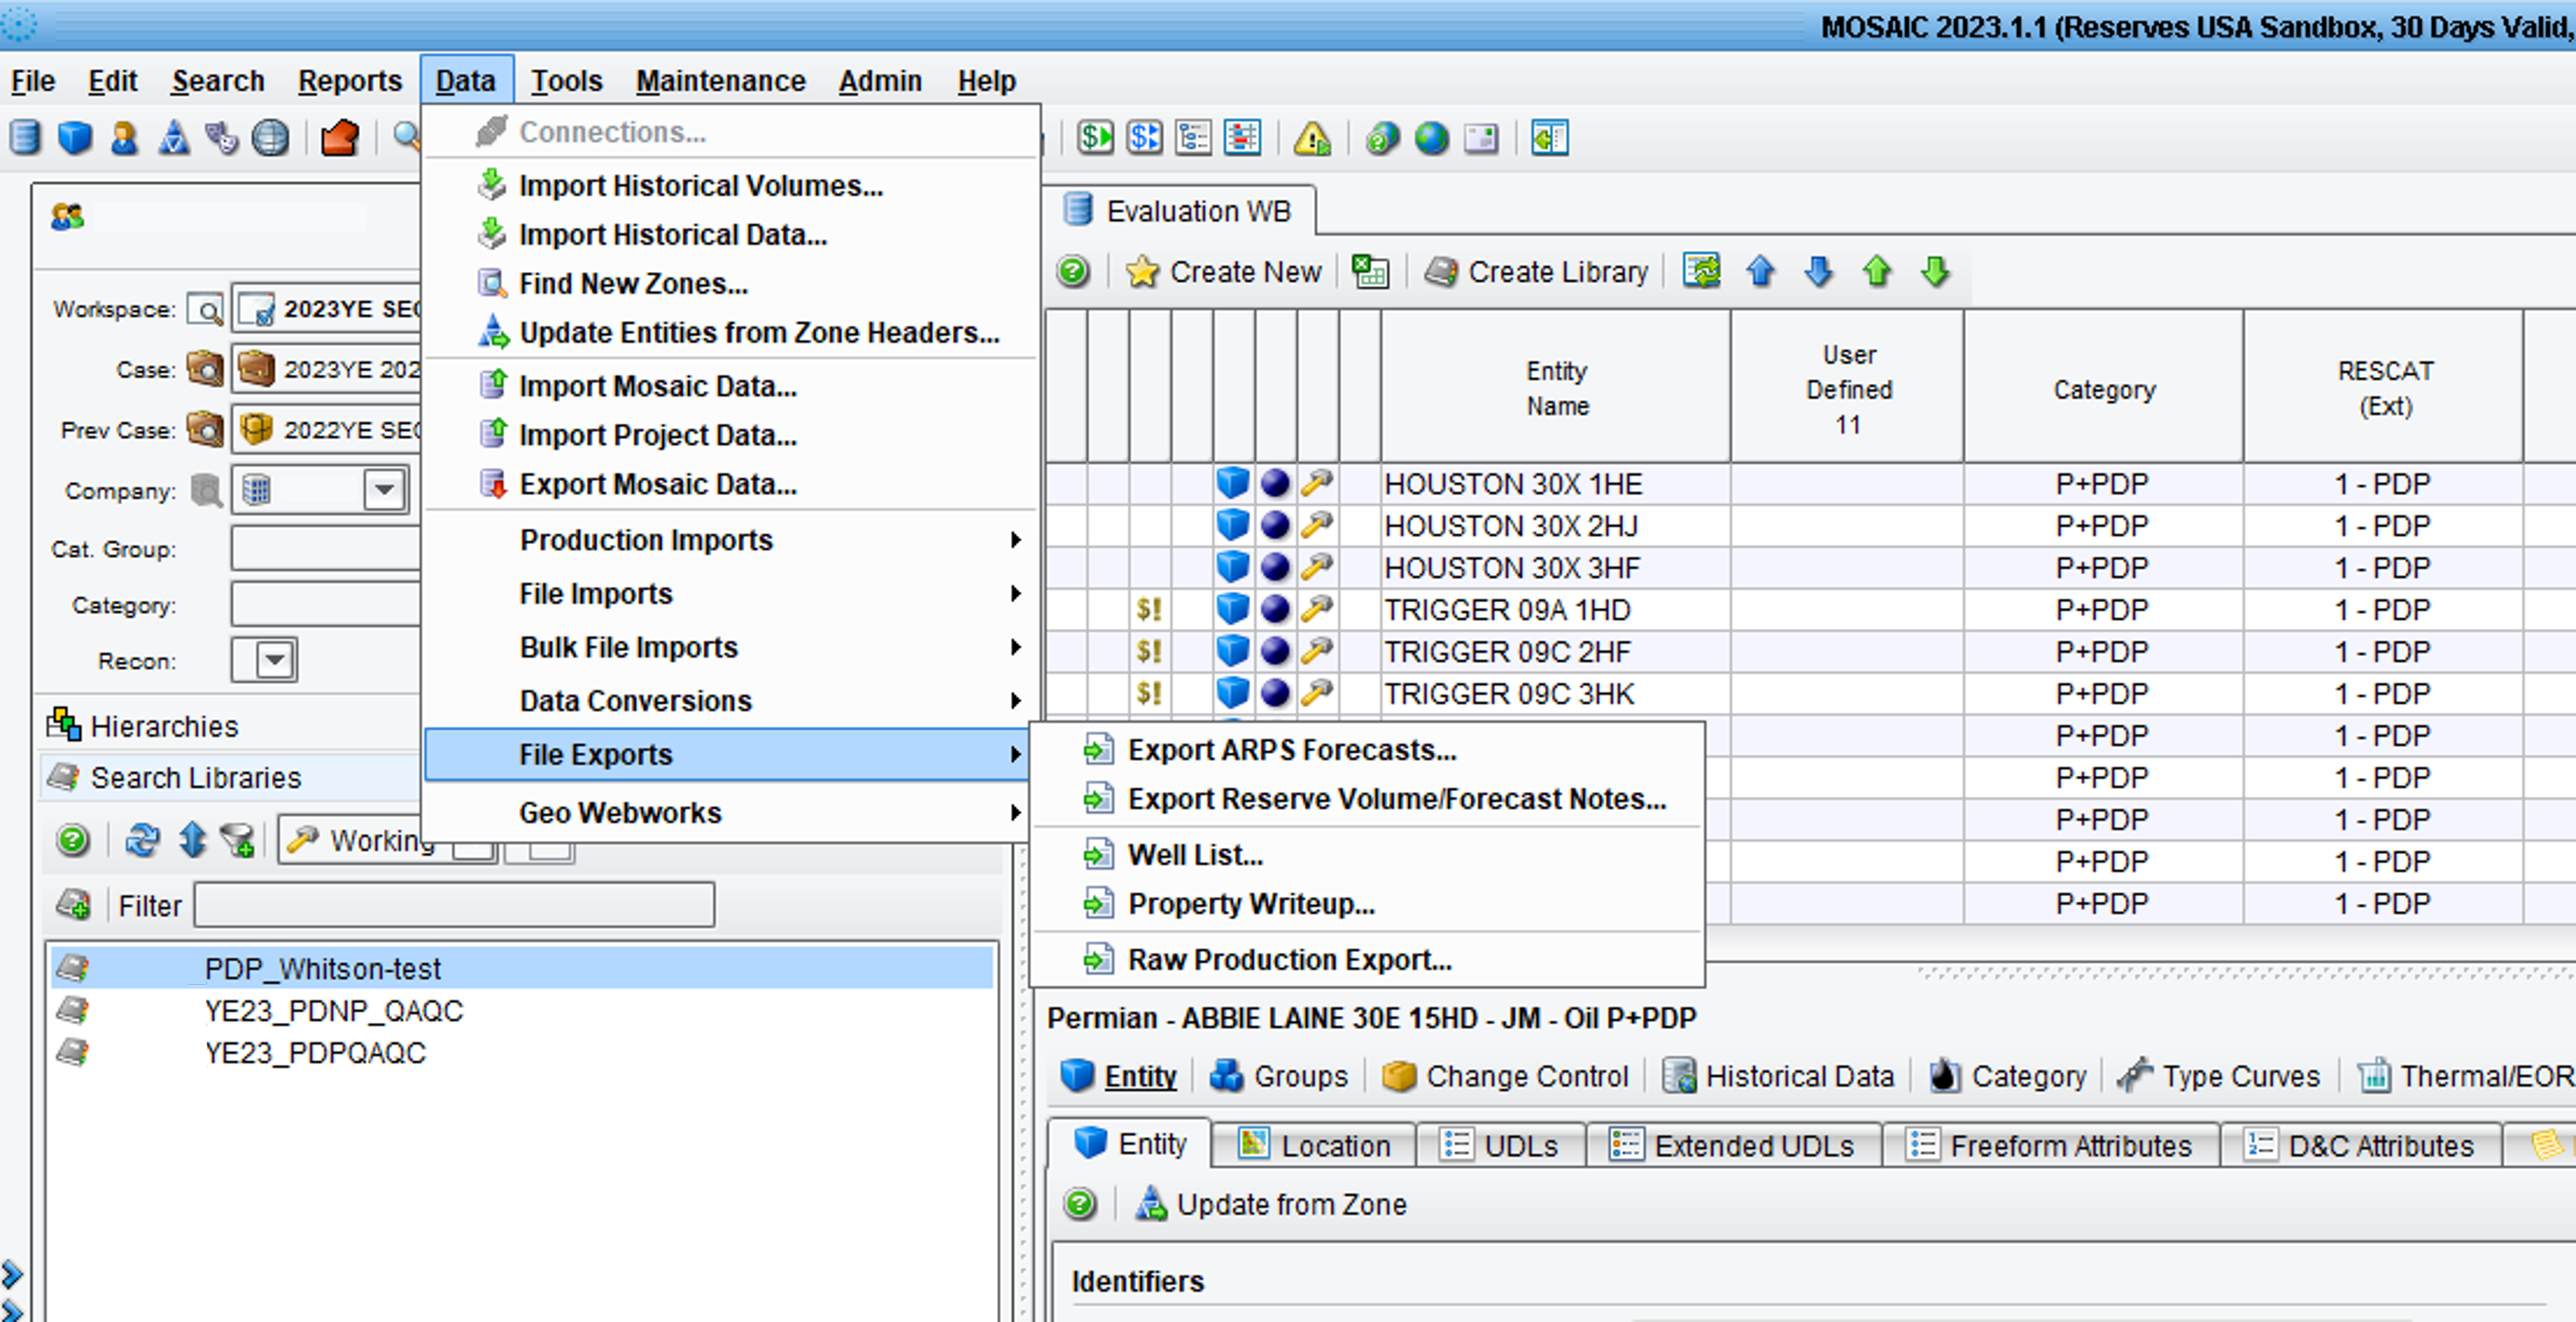The width and height of the screenshot is (2576, 1322).
Task: Open the Recon dropdown arrow
Action: click(275, 660)
